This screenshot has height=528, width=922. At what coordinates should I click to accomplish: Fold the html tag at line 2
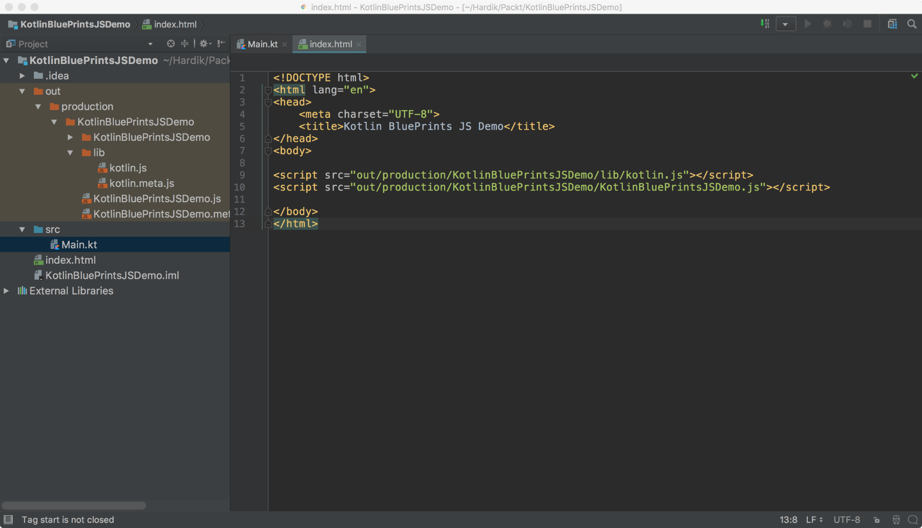pos(268,90)
